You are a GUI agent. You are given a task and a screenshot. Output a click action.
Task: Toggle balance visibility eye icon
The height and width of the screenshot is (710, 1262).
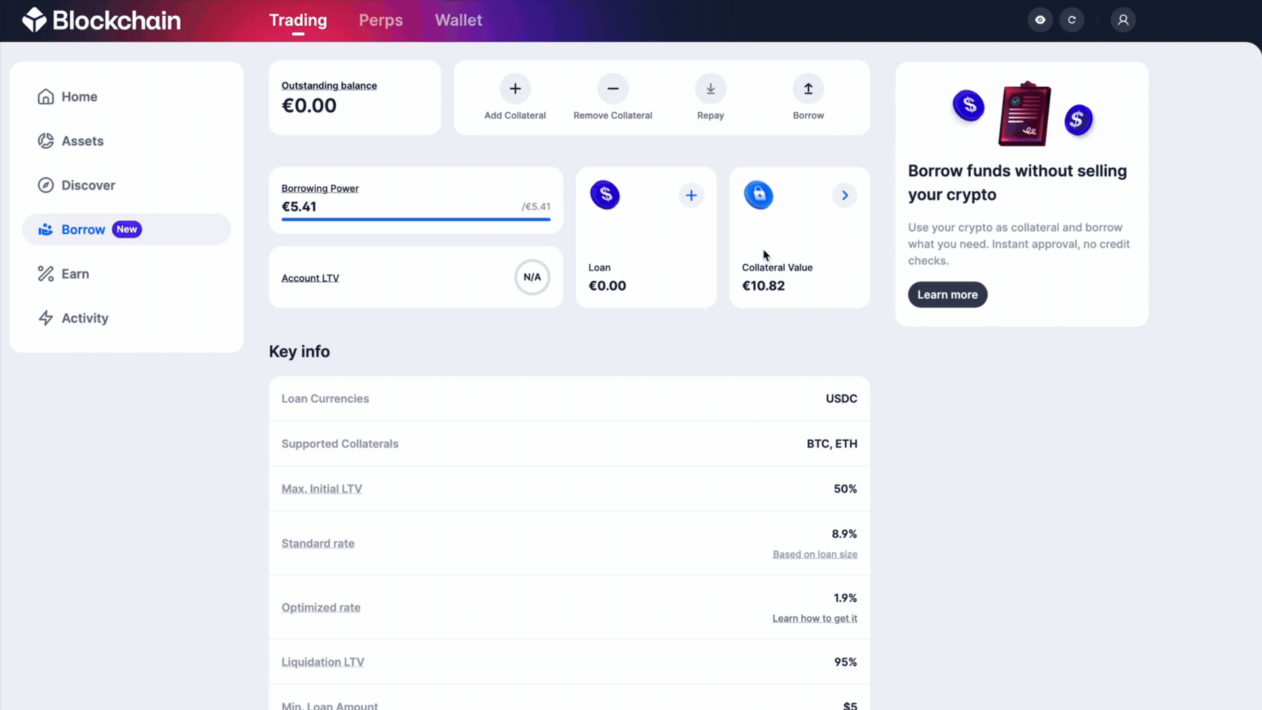pos(1040,20)
